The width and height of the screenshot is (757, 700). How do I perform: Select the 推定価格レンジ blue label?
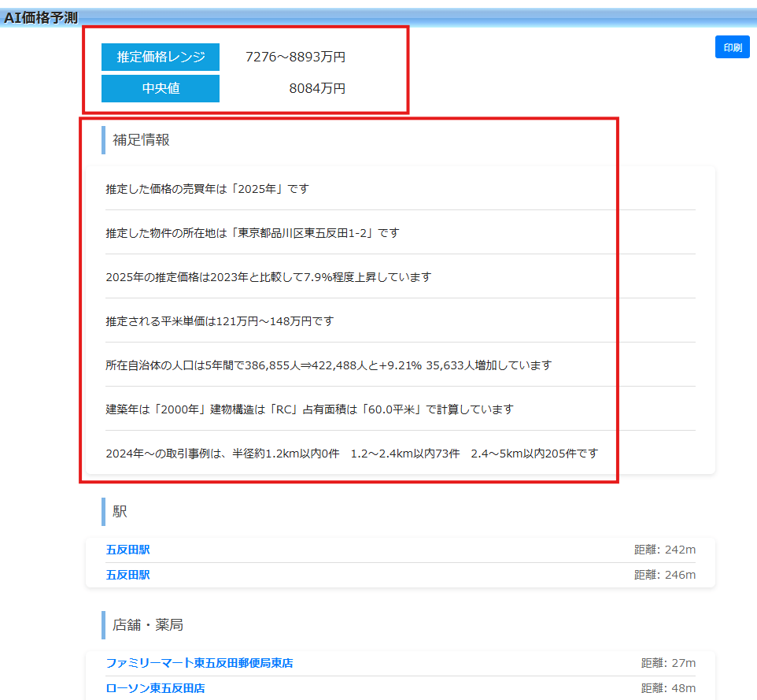coord(160,57)
